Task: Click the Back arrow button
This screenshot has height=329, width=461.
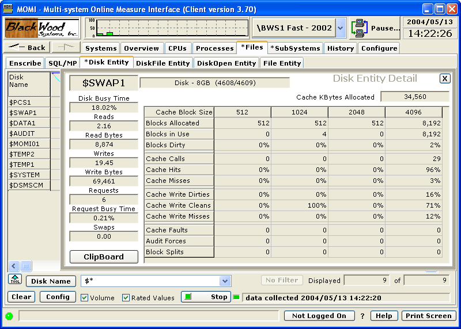Action: pos(27,48)
